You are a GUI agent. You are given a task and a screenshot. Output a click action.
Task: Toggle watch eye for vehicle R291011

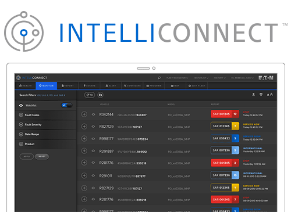[x=93, y=175]
